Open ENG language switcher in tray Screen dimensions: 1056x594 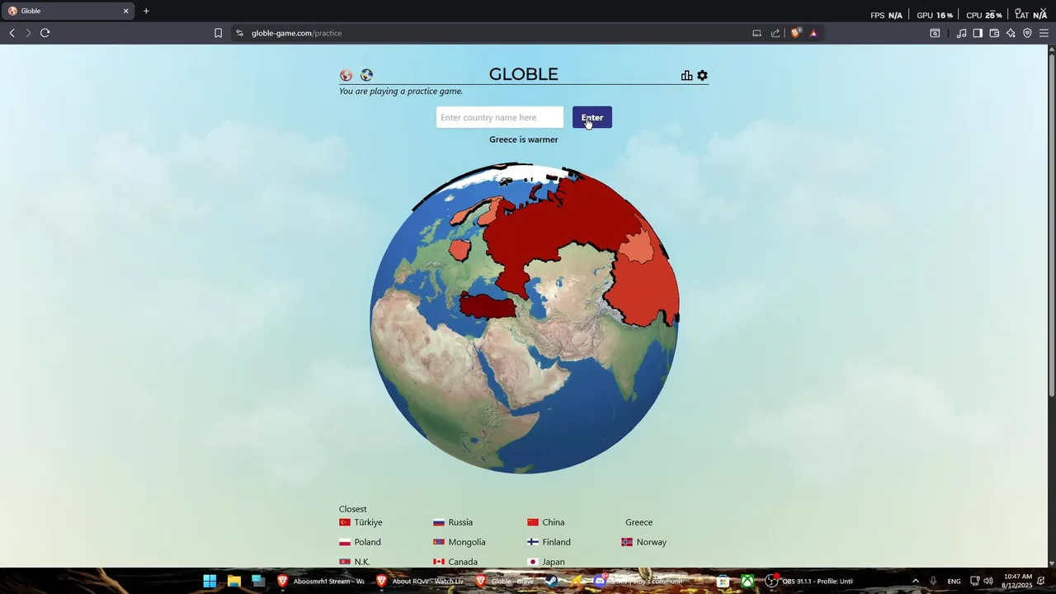[954, 581]
